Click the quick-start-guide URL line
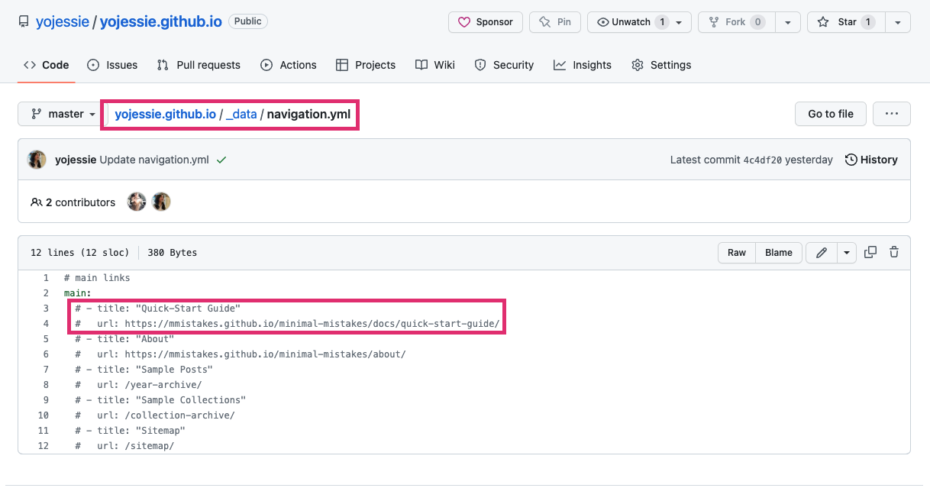Image resolution: width=930 pixels, height=501 pixels. (287, 324)
